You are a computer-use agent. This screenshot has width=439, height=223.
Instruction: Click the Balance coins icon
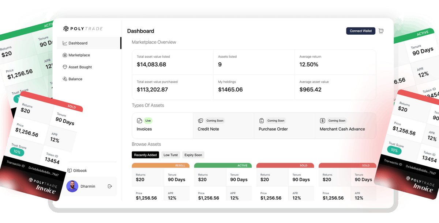tap(65, 79)
